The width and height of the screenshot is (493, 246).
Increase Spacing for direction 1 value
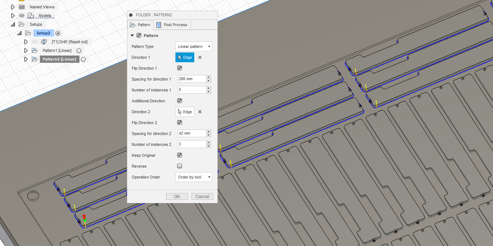pyautogui.click(x=209, y=77)
